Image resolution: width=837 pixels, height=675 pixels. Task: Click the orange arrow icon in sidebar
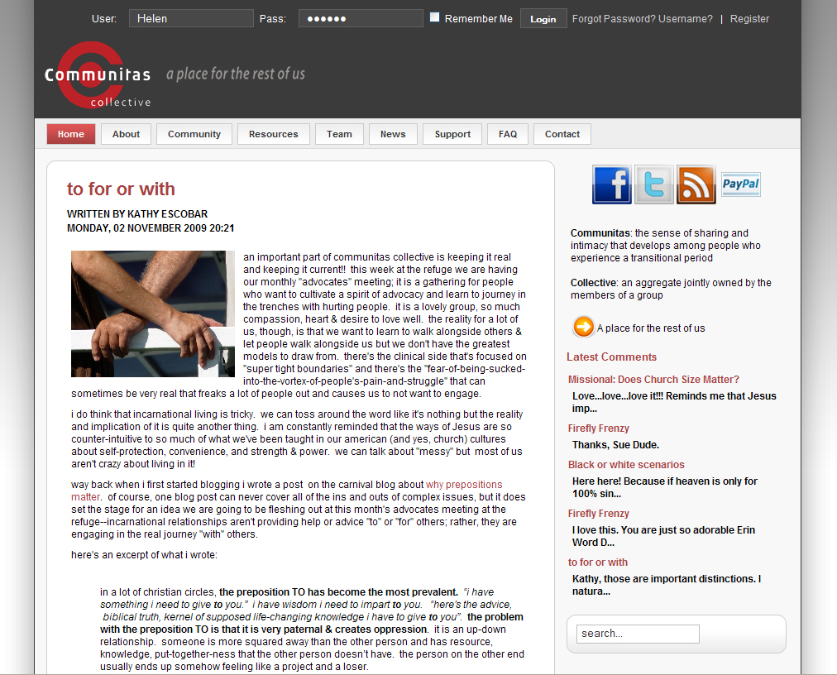pos(583,328)
